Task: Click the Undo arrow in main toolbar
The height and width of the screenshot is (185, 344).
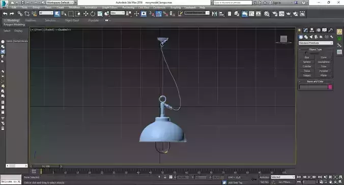Action: click(x=5, y=14)
